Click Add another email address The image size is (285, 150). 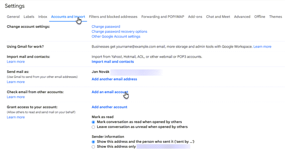pyautogui.click(x=114, y=79)
